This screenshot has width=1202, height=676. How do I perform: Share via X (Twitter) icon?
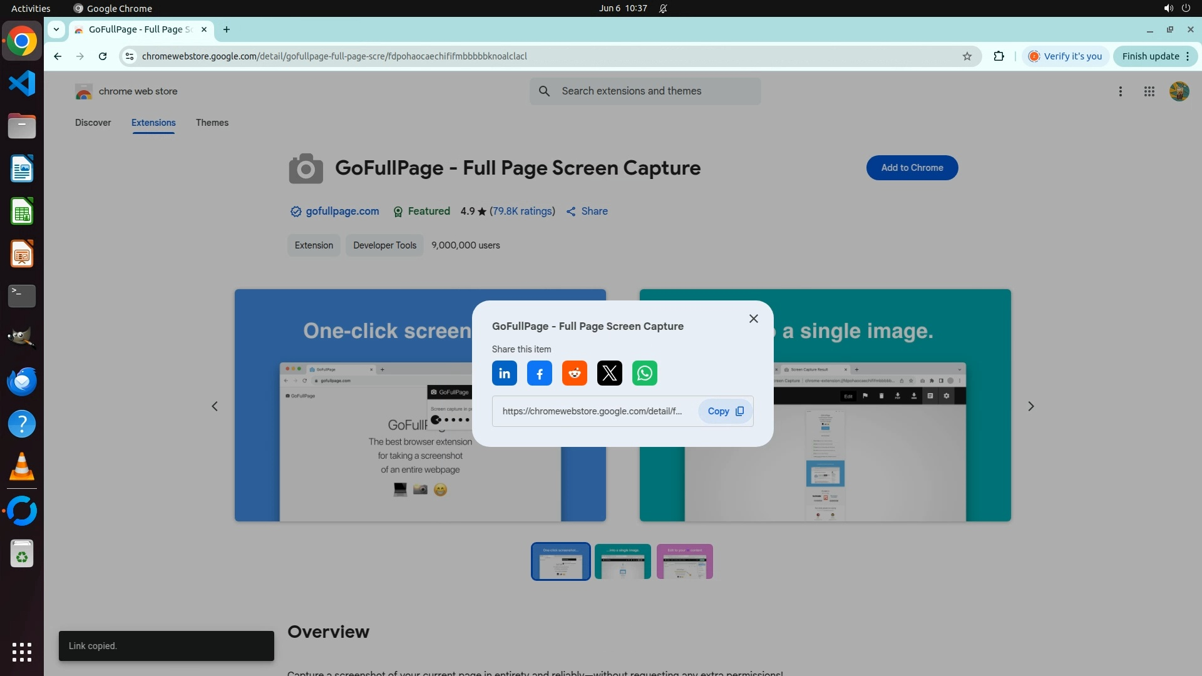609,374
